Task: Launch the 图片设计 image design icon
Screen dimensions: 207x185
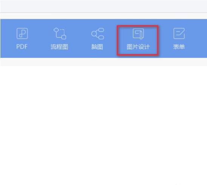Action: click(x=138, y=34)
